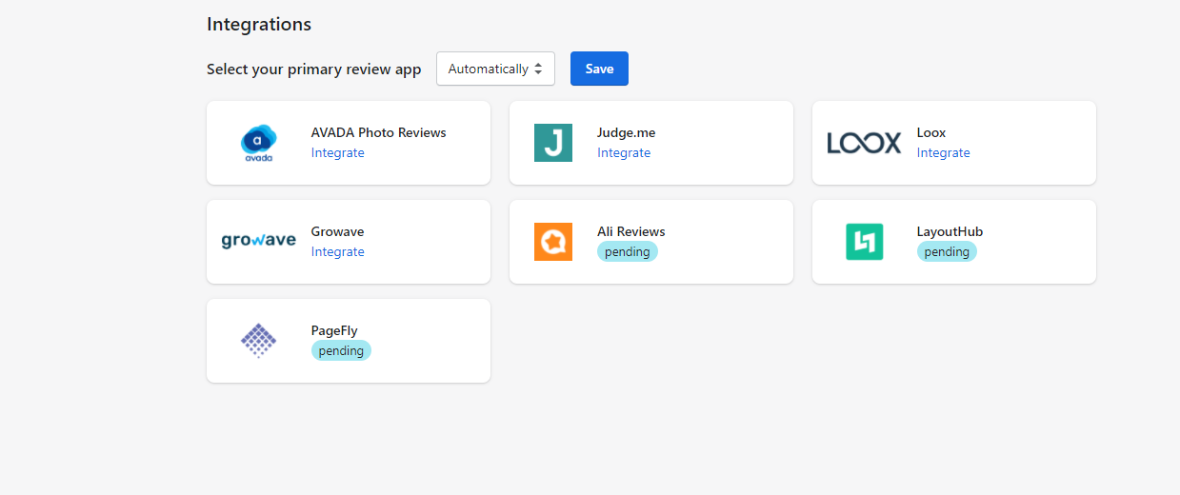Image resolution: width=1180 pixels, height=495 pixels.
Task: Integrate the Growave app
Action: pos(338,251)
